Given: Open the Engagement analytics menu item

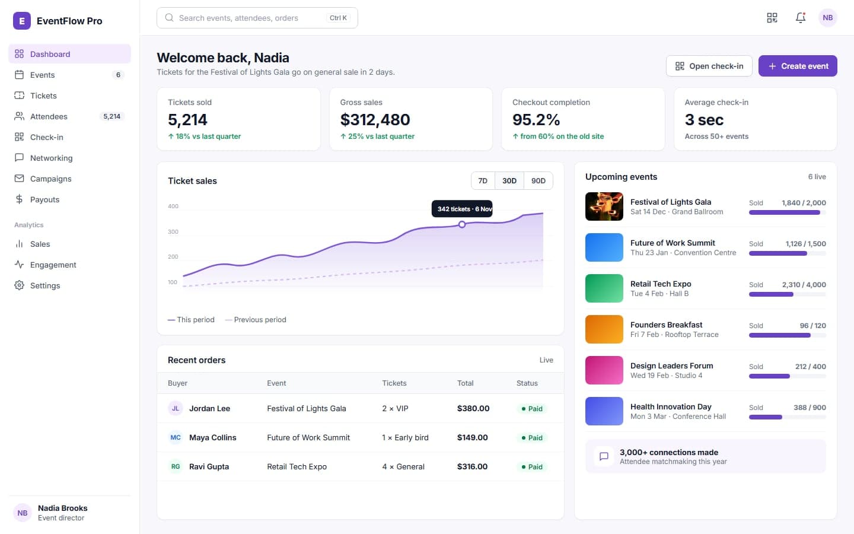Looking at the screenshot, I should (69, 265).
